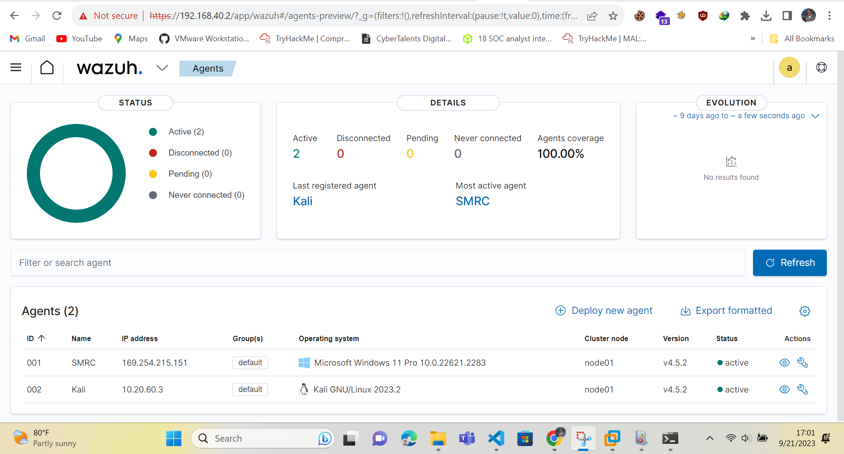Viewport: 844px width, 454px height.
Task: Open the YouTube bookmark
Action: [x=79, y=39]
